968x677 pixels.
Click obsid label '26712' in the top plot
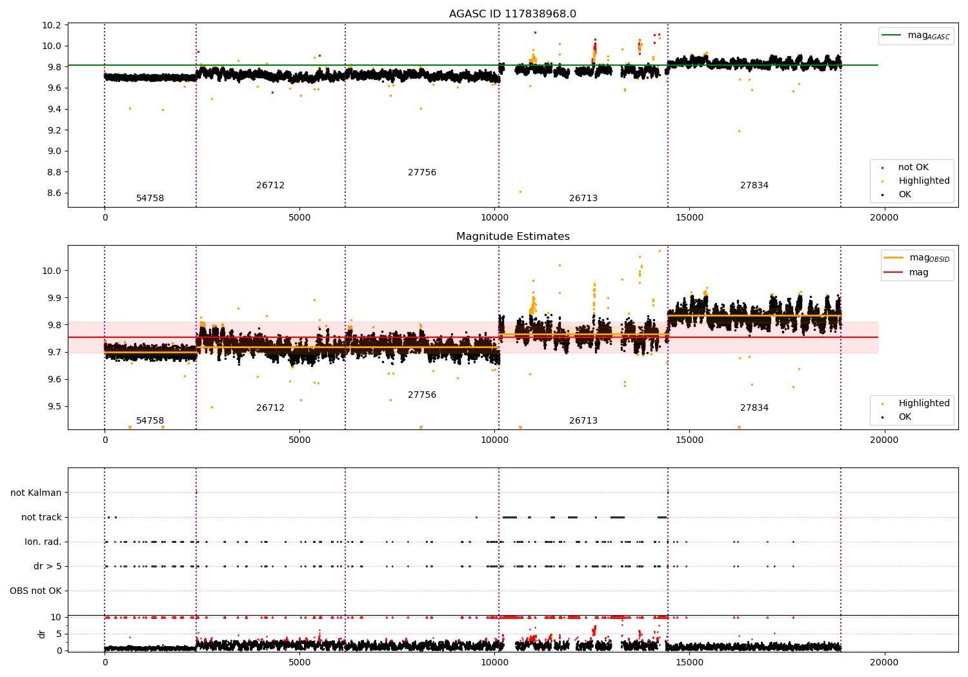coord(270,186)
